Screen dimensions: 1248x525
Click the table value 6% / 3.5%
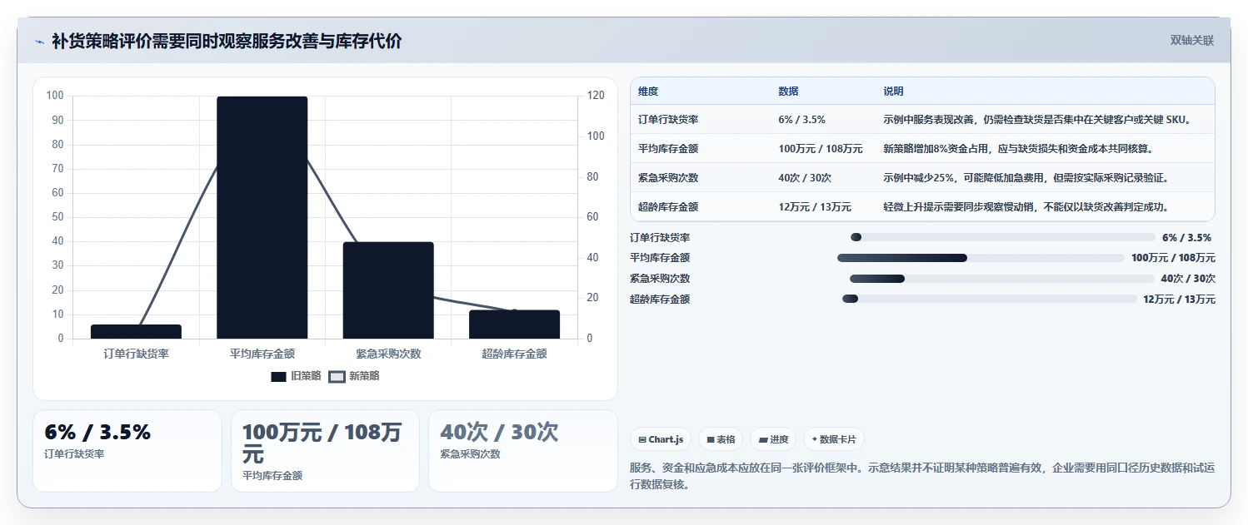[x=801, y=120]
